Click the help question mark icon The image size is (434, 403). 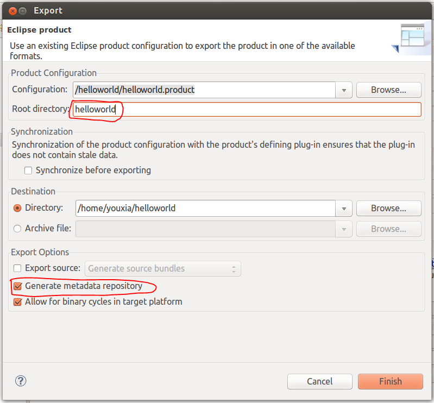point(21,381)
